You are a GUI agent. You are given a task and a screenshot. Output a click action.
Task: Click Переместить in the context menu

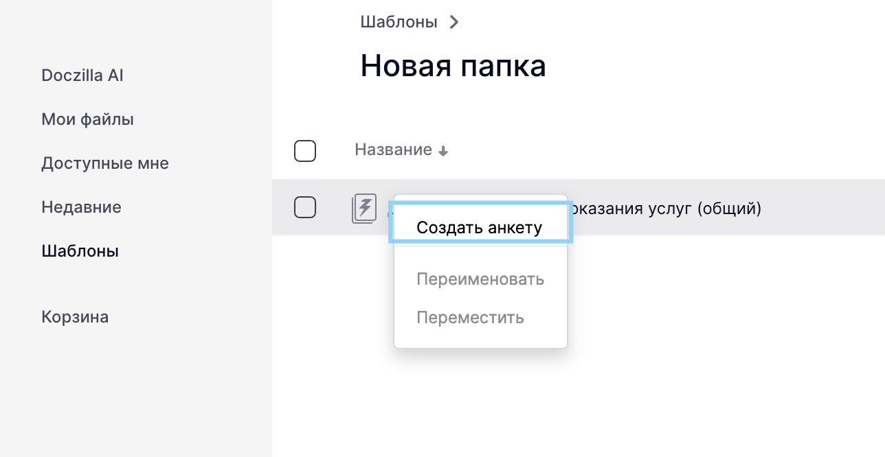click(470, 318)
